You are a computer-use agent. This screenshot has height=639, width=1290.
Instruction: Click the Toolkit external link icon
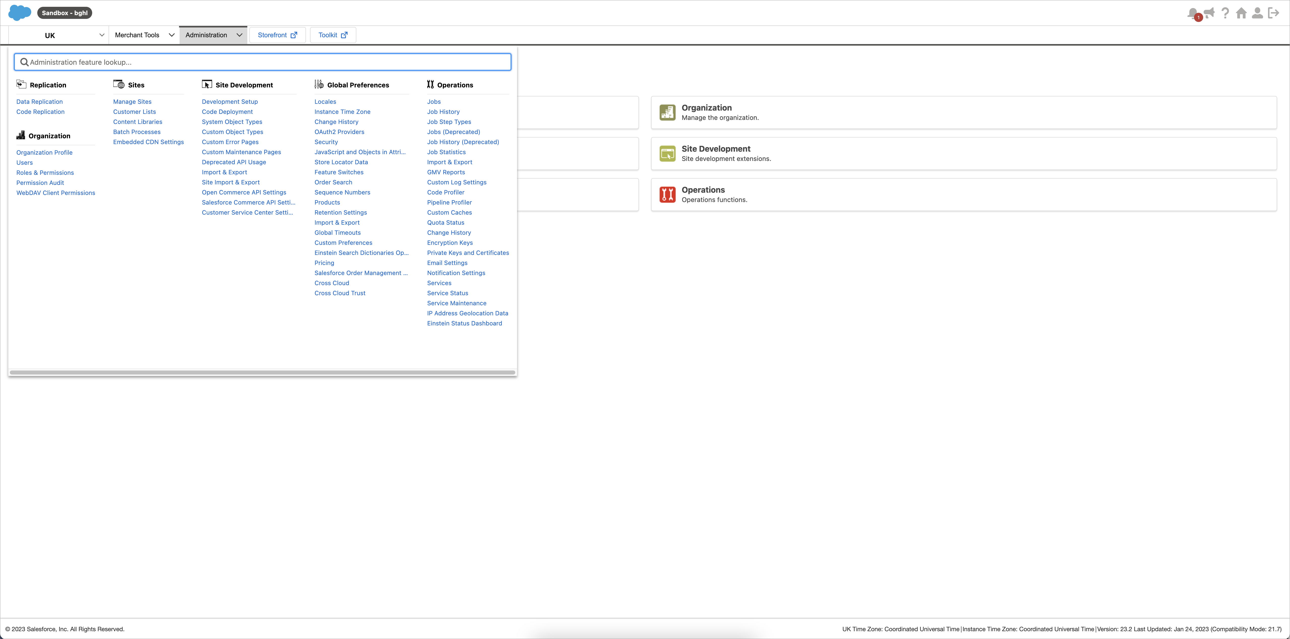coord(344,35)
